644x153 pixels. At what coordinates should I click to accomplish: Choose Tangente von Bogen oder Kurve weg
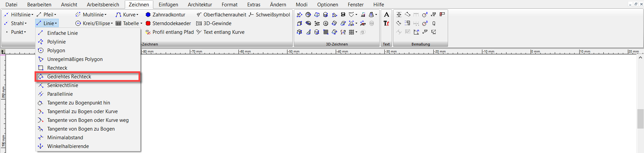(88, 120)
